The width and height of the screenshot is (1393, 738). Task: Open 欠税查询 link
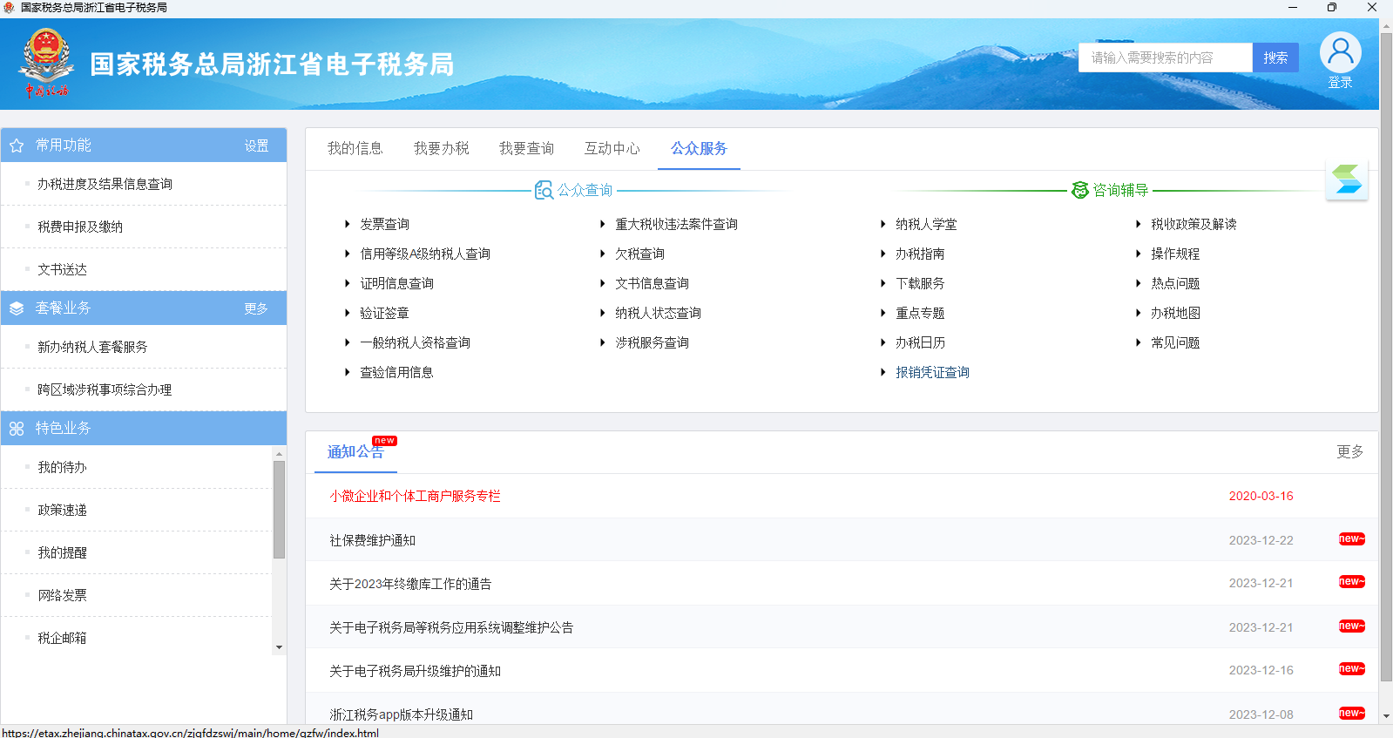click(639, 254)
